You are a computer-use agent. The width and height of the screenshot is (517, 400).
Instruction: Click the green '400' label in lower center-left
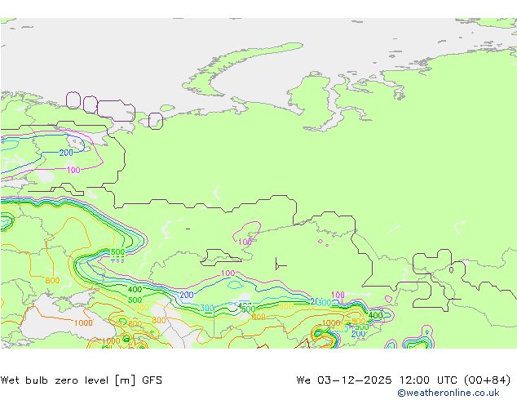pos(135,290)
